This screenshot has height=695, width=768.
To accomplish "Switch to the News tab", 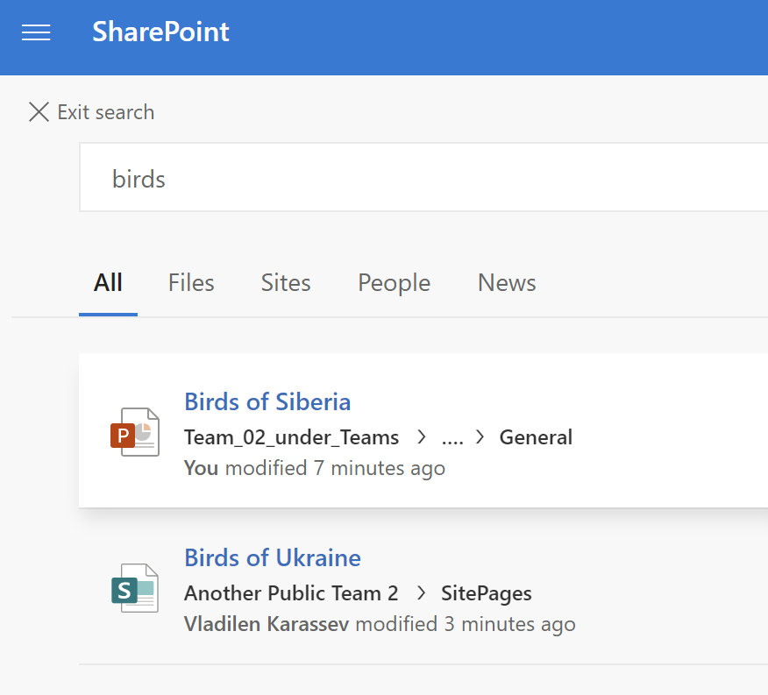I will 507,282.
